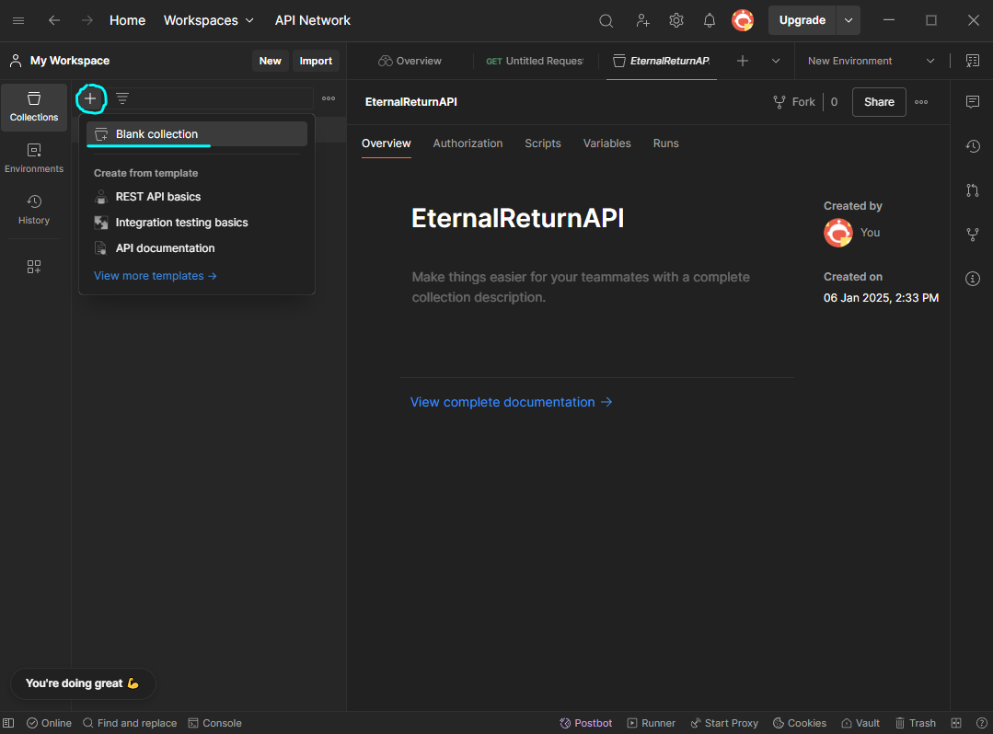Click the EternalReturnAPI collection title heading

(517, 218)
